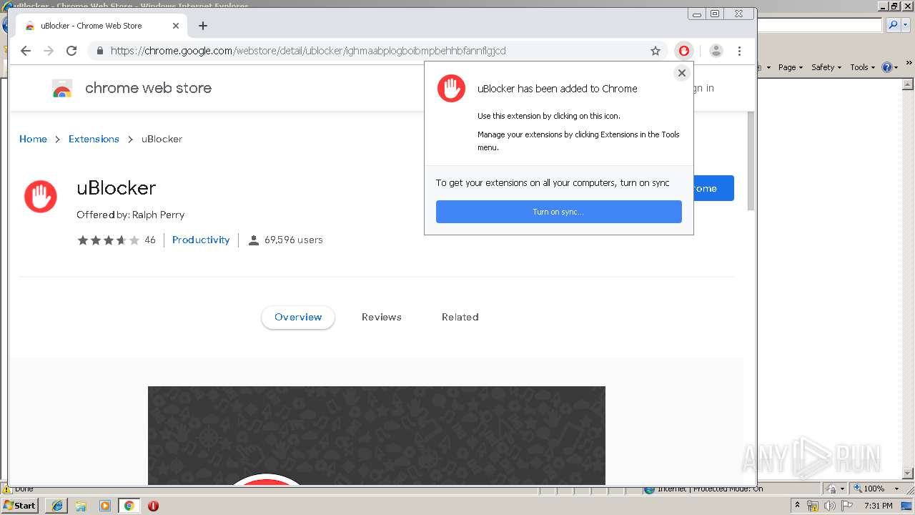The width and height of the screenshot is (915, 515).
Task: Click the Internet Explorer search box
Action: pyautogui.click(x=820, y=25)
